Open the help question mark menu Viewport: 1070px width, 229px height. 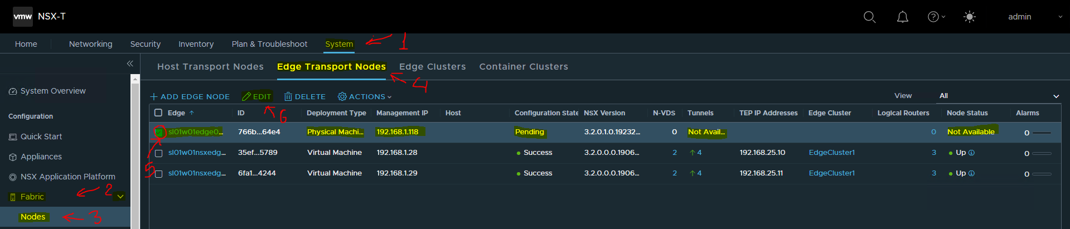[x=936, y=17]
